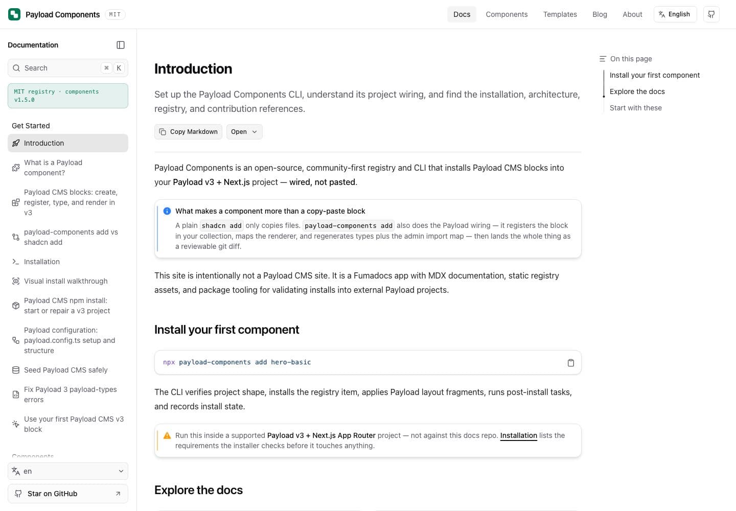Click 'What makes a component more than a copy-paste block'
This screenshot has height=511, width=736.
click(x=270, y=211)
